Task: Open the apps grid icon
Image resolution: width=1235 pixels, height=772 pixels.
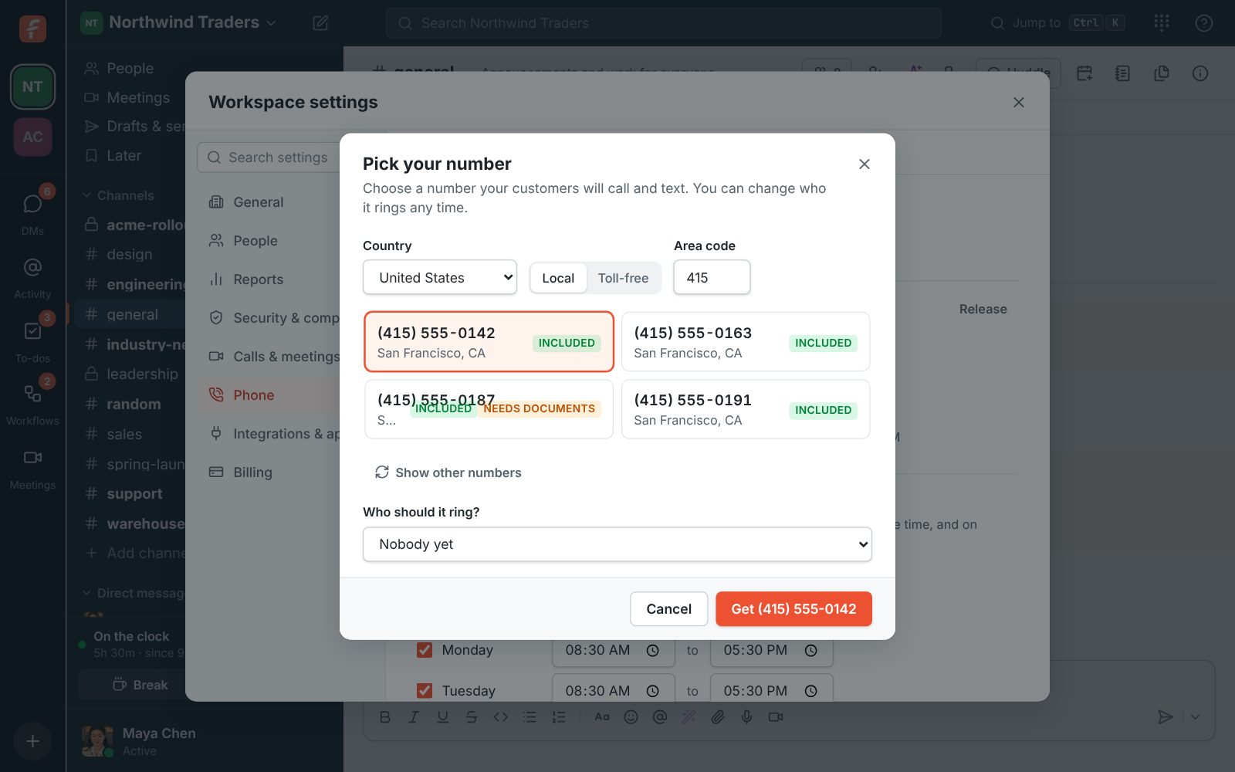Action: tap(1162, 23)
